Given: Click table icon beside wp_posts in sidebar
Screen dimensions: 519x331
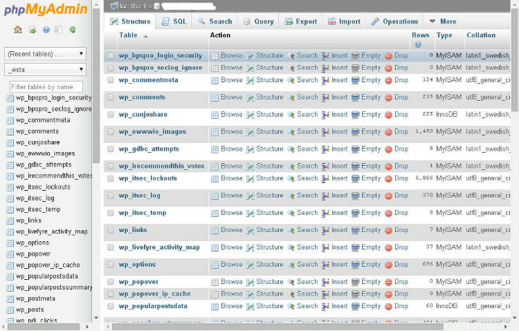Looking at the screenshot, I should 10,310.
